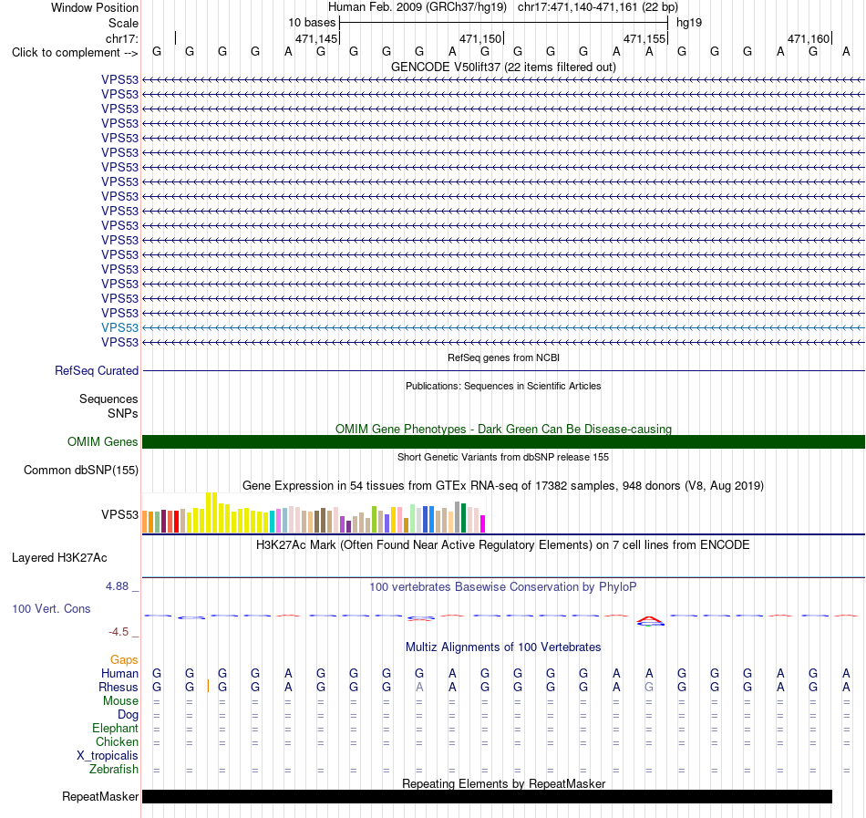This screenshot has height=818, width=866.
Task: Click the '100 Vert. Cons' track label
Action: point(51,608)
